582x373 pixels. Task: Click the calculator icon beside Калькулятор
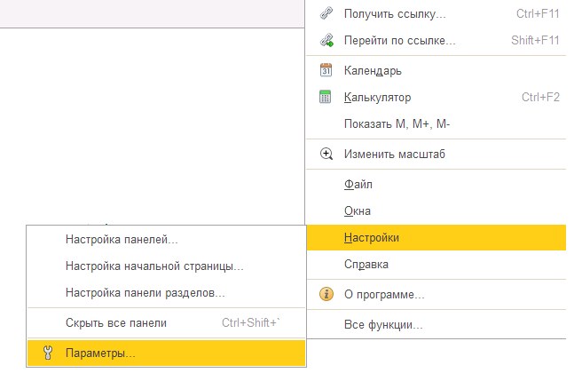[x=326, y=97]
